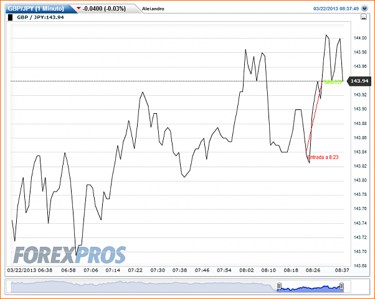The height and width of the screenshot is (299, 375).
Task: Click the current price tag 143.94
Action: point(359,81)
